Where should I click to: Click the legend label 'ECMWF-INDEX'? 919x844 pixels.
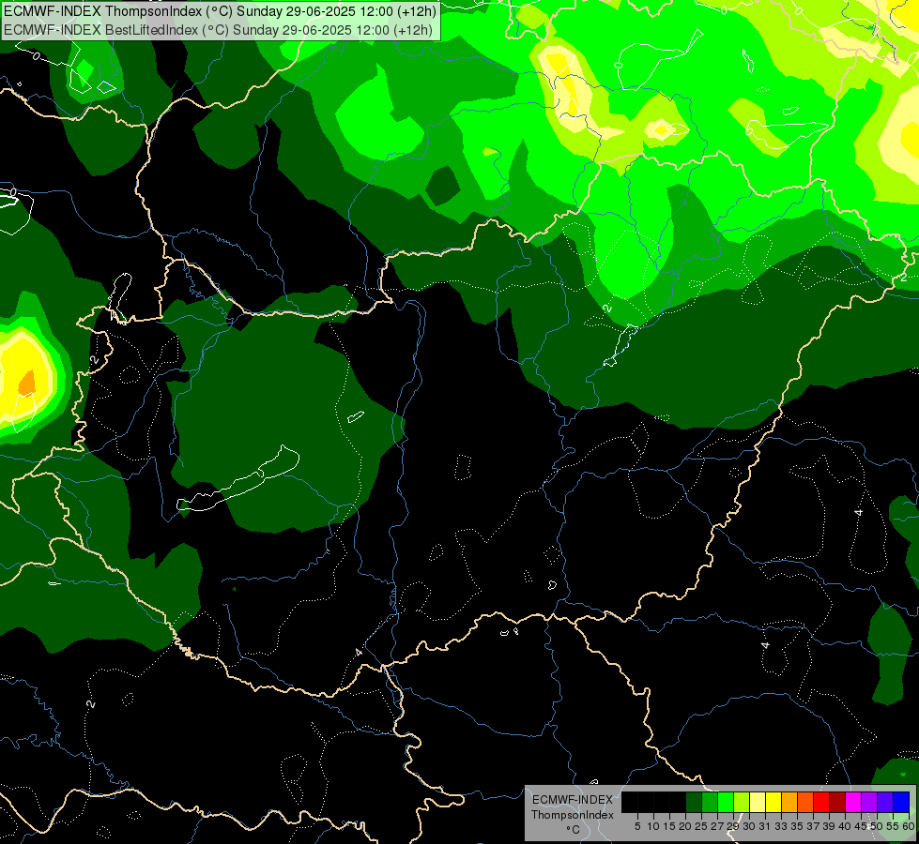(573, 800)
